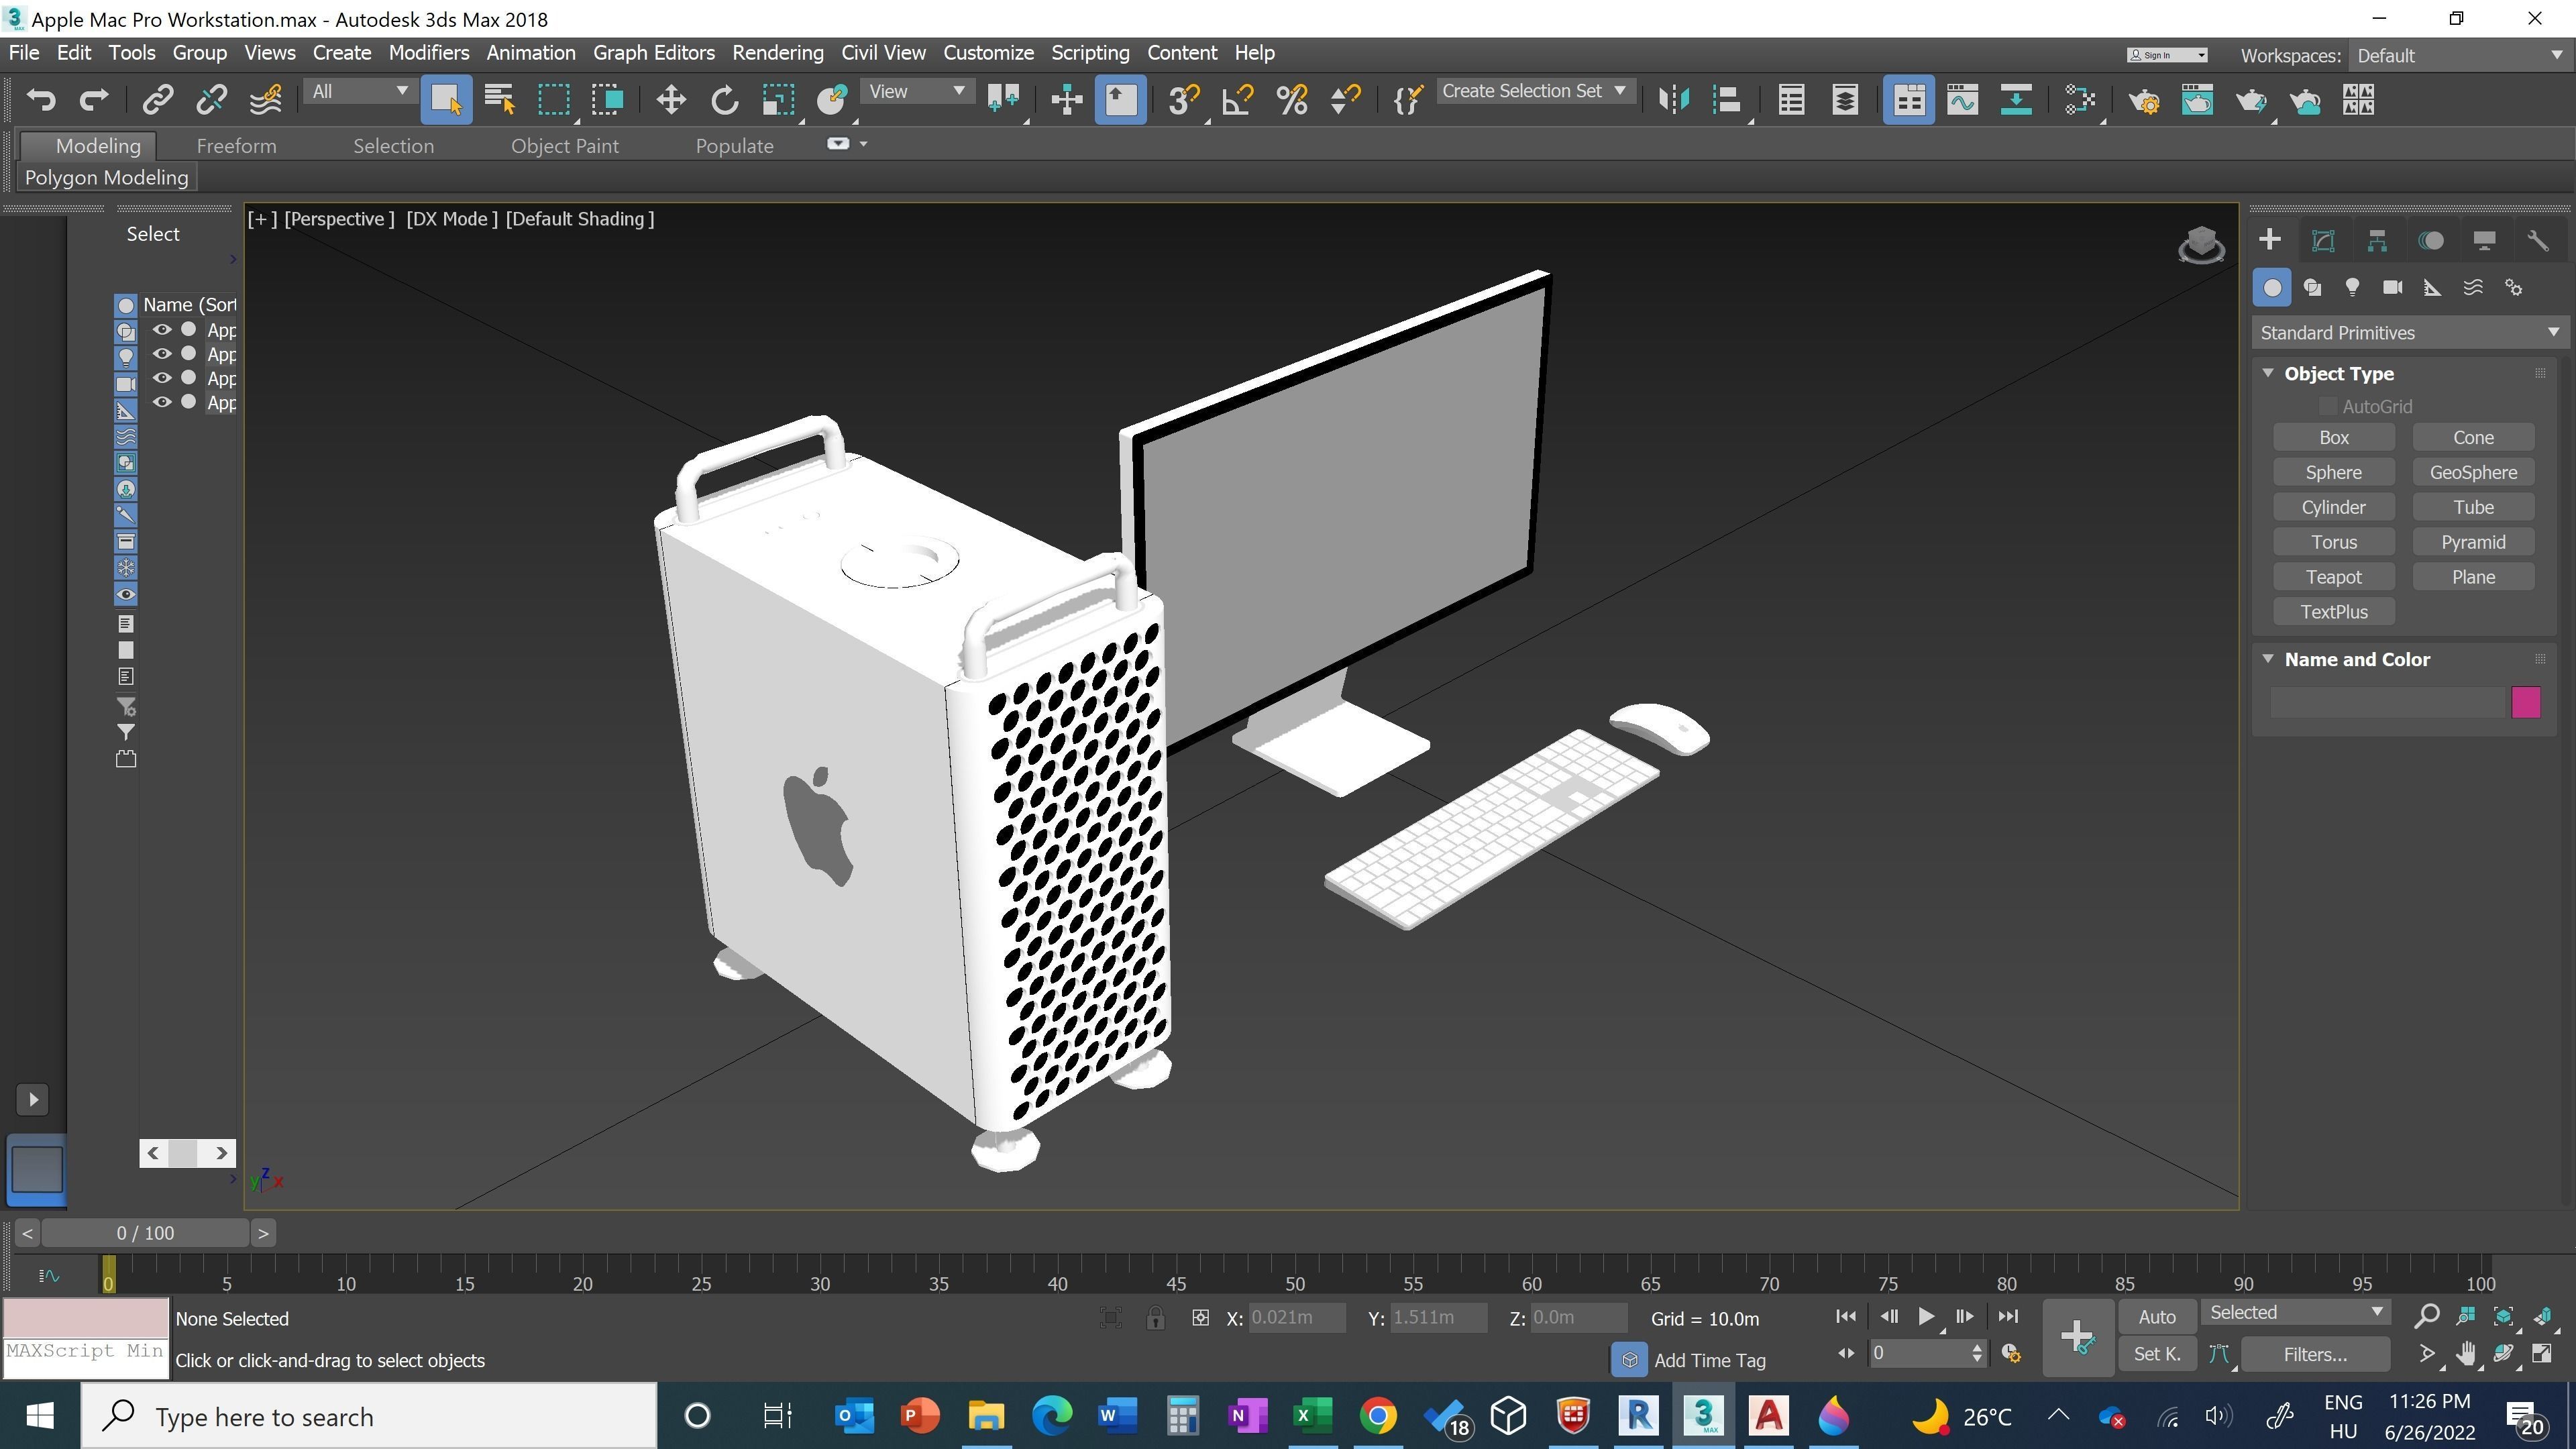
Task: Open the Graph Editors menu
Action: coord(653,53)
